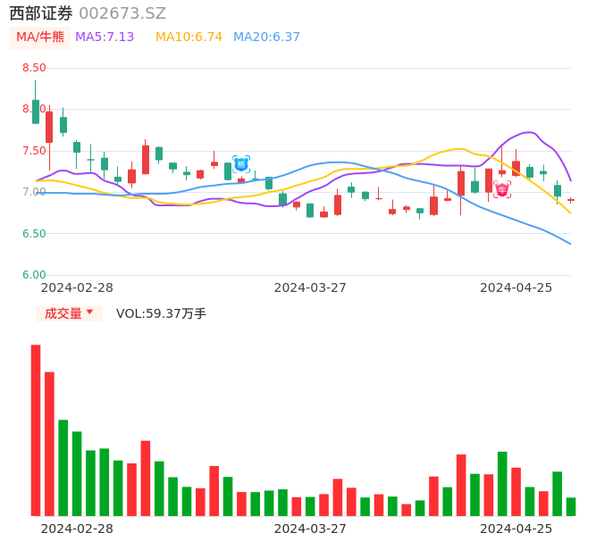Click the VOL:59.37万手 volume readout
Viewport: 613px width, 541px height.
[x=161, y=313]
